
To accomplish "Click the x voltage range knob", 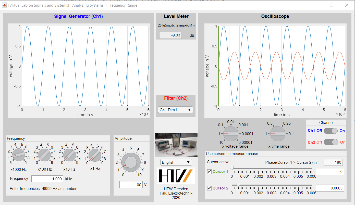I will coord(231,134).
